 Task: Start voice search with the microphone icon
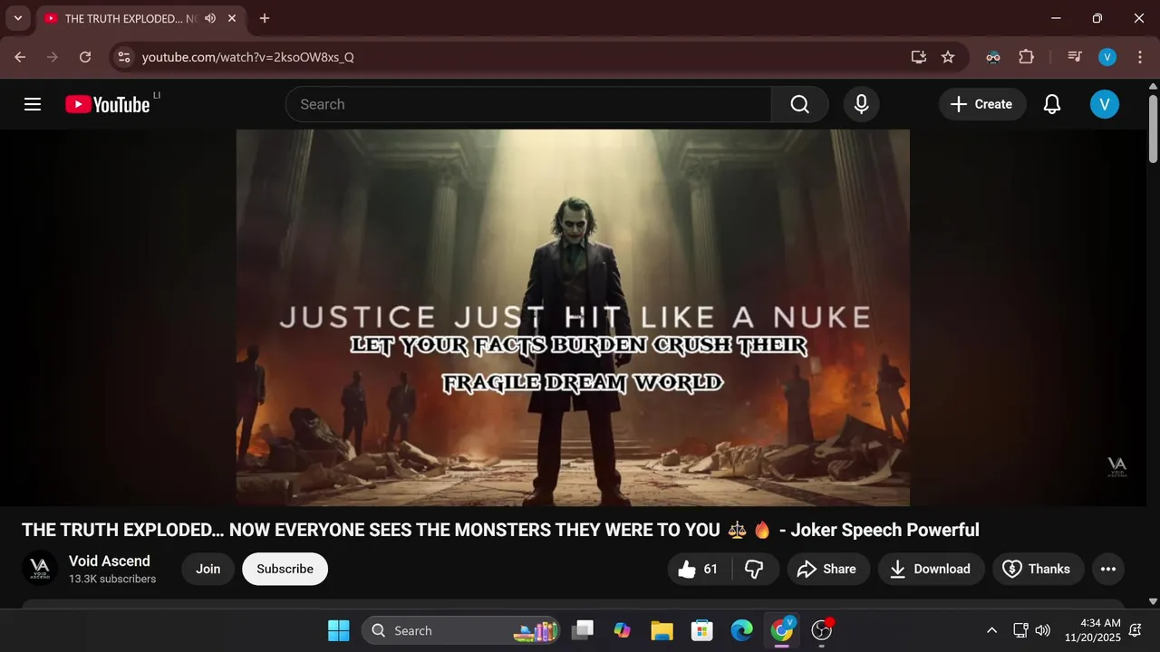(x=862, y=104)
